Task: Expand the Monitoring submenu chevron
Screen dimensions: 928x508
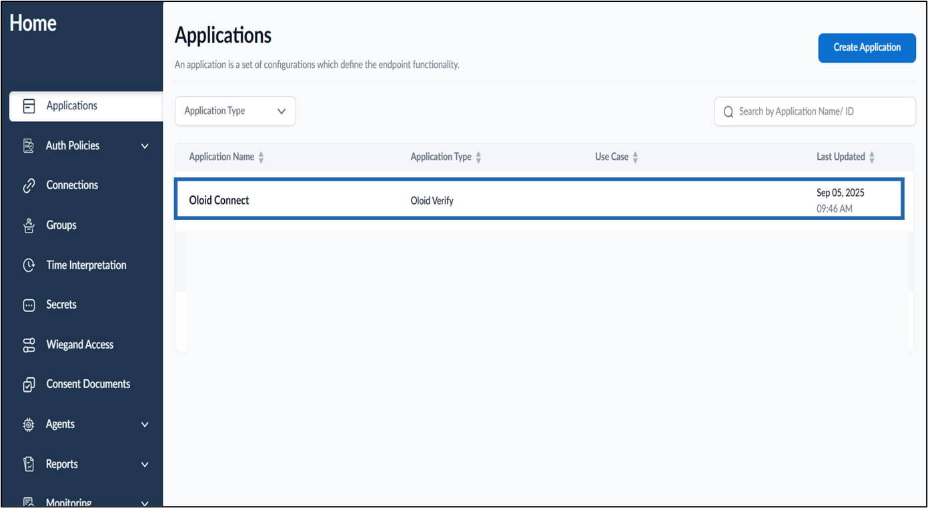Action: [x=145, y=503]
